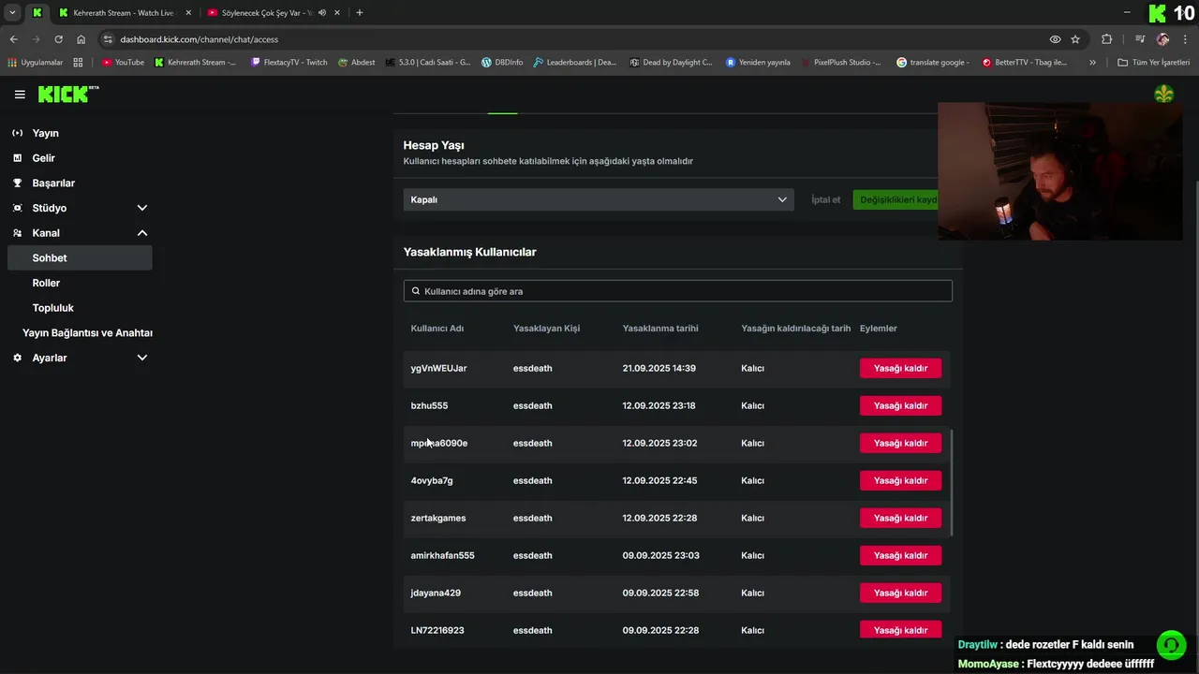Select Roller in the sidebar menu
Viewport: 1199px width, 674px height.
(x=46, y=283)
